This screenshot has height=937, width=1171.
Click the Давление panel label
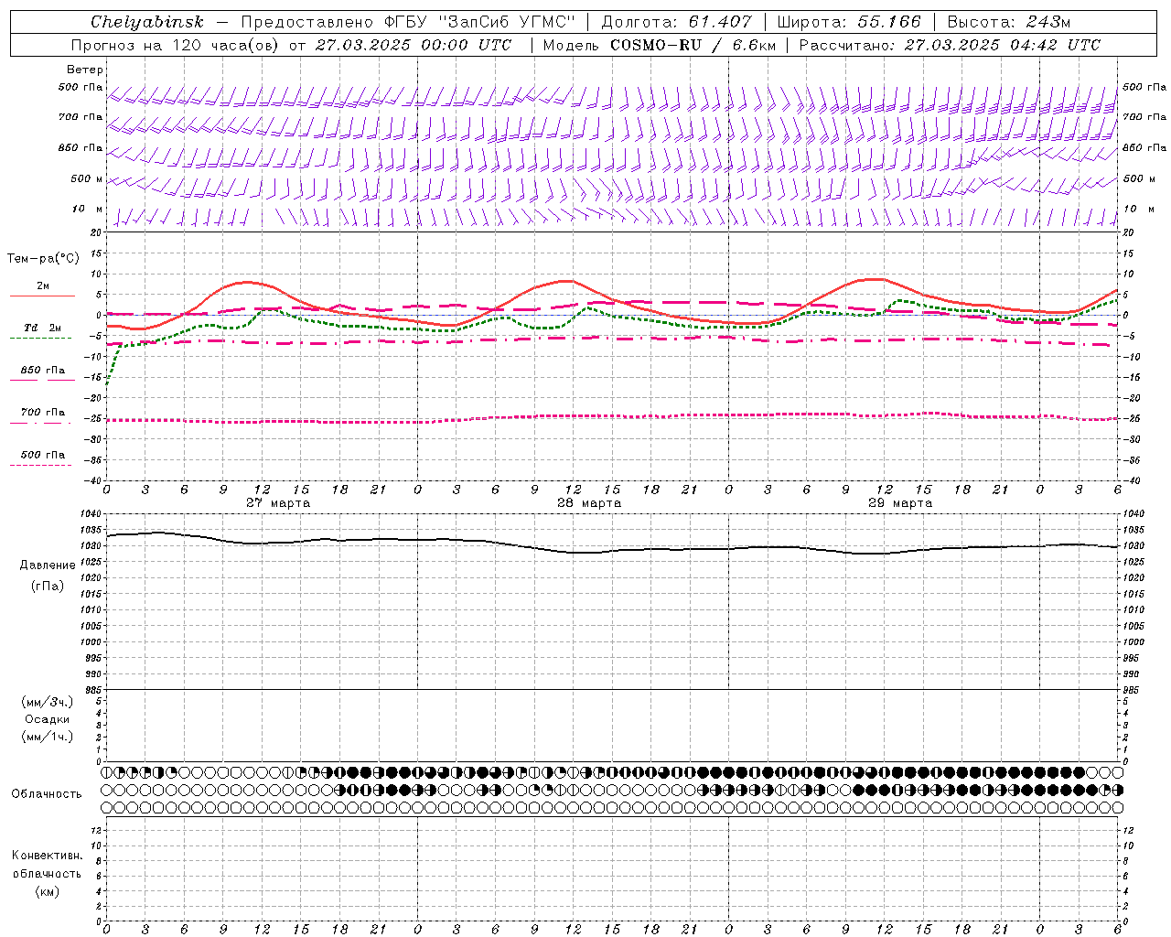[48, 565]
